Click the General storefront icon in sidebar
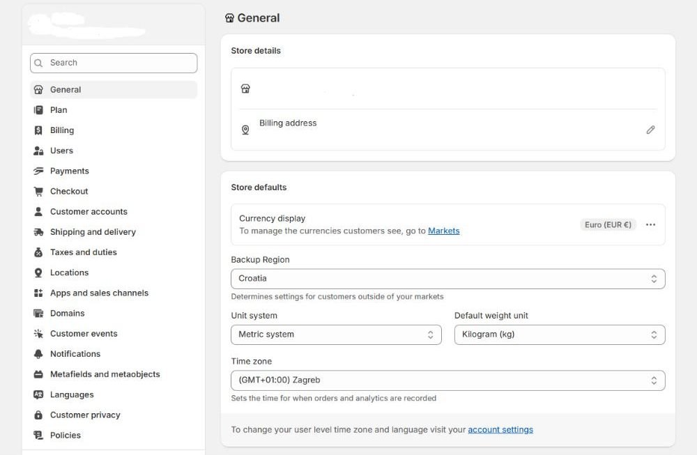 click(x=38, y=90)
